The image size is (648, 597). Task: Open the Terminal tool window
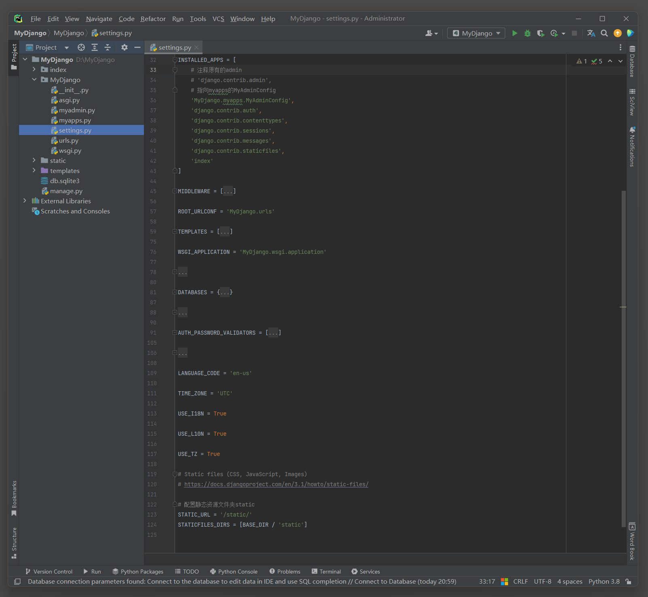(326, 572)
